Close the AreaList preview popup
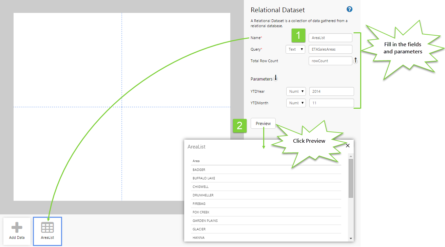Image resolution: width=445 pixels, height=247 pixels. pyautogui.click(x=347, y=145)
